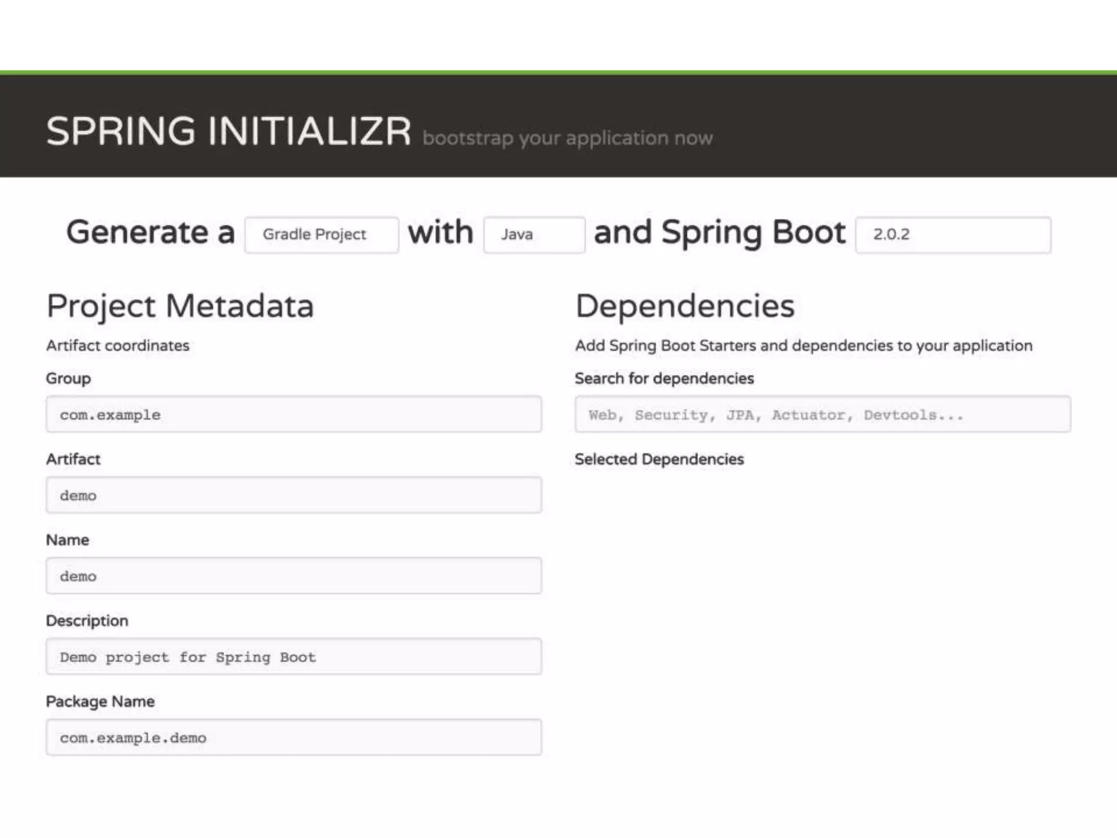The height and width of the screenshot is (838, 1117).
Task: Expand the Spring Boot 2.0.2 version dropdown
Action: coord(952,235)
